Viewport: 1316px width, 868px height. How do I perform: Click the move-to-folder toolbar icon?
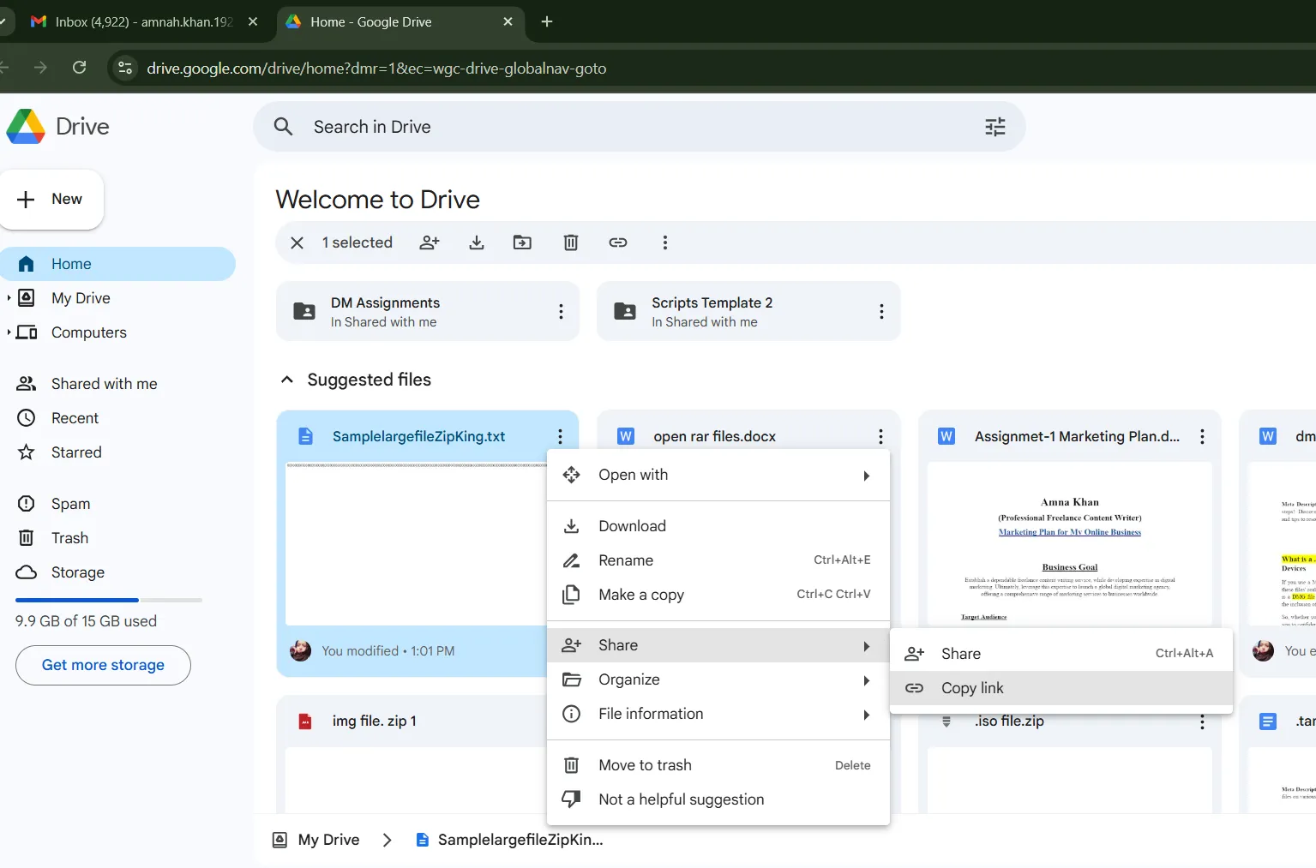[522, 242]
